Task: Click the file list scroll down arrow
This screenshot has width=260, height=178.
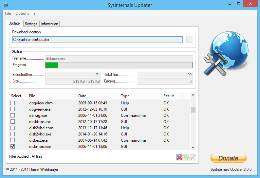Action: click(x=193, y=147)
